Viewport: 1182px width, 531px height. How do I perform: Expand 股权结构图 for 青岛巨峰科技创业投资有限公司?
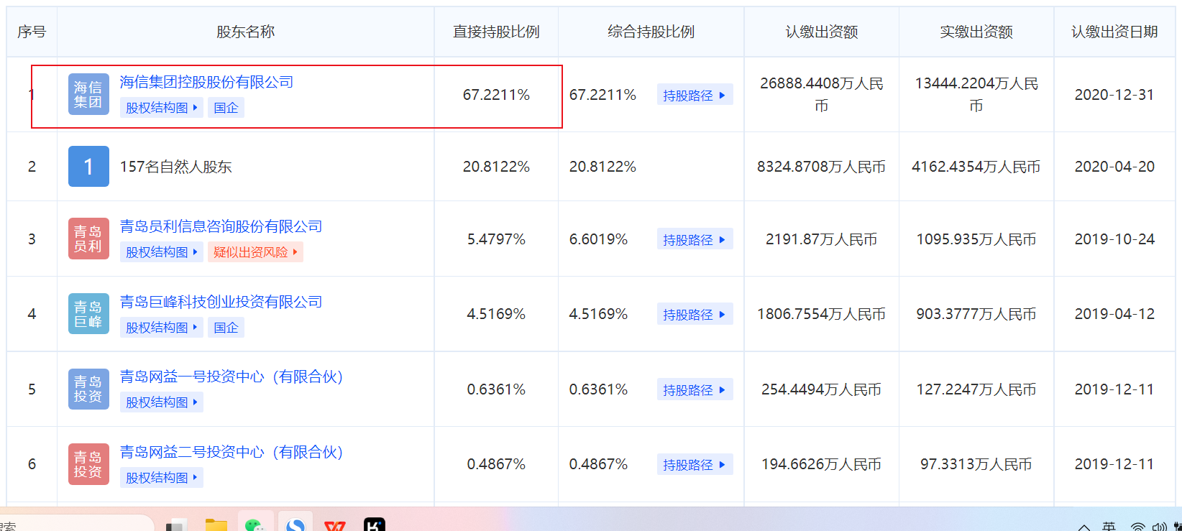click(162, 328)
